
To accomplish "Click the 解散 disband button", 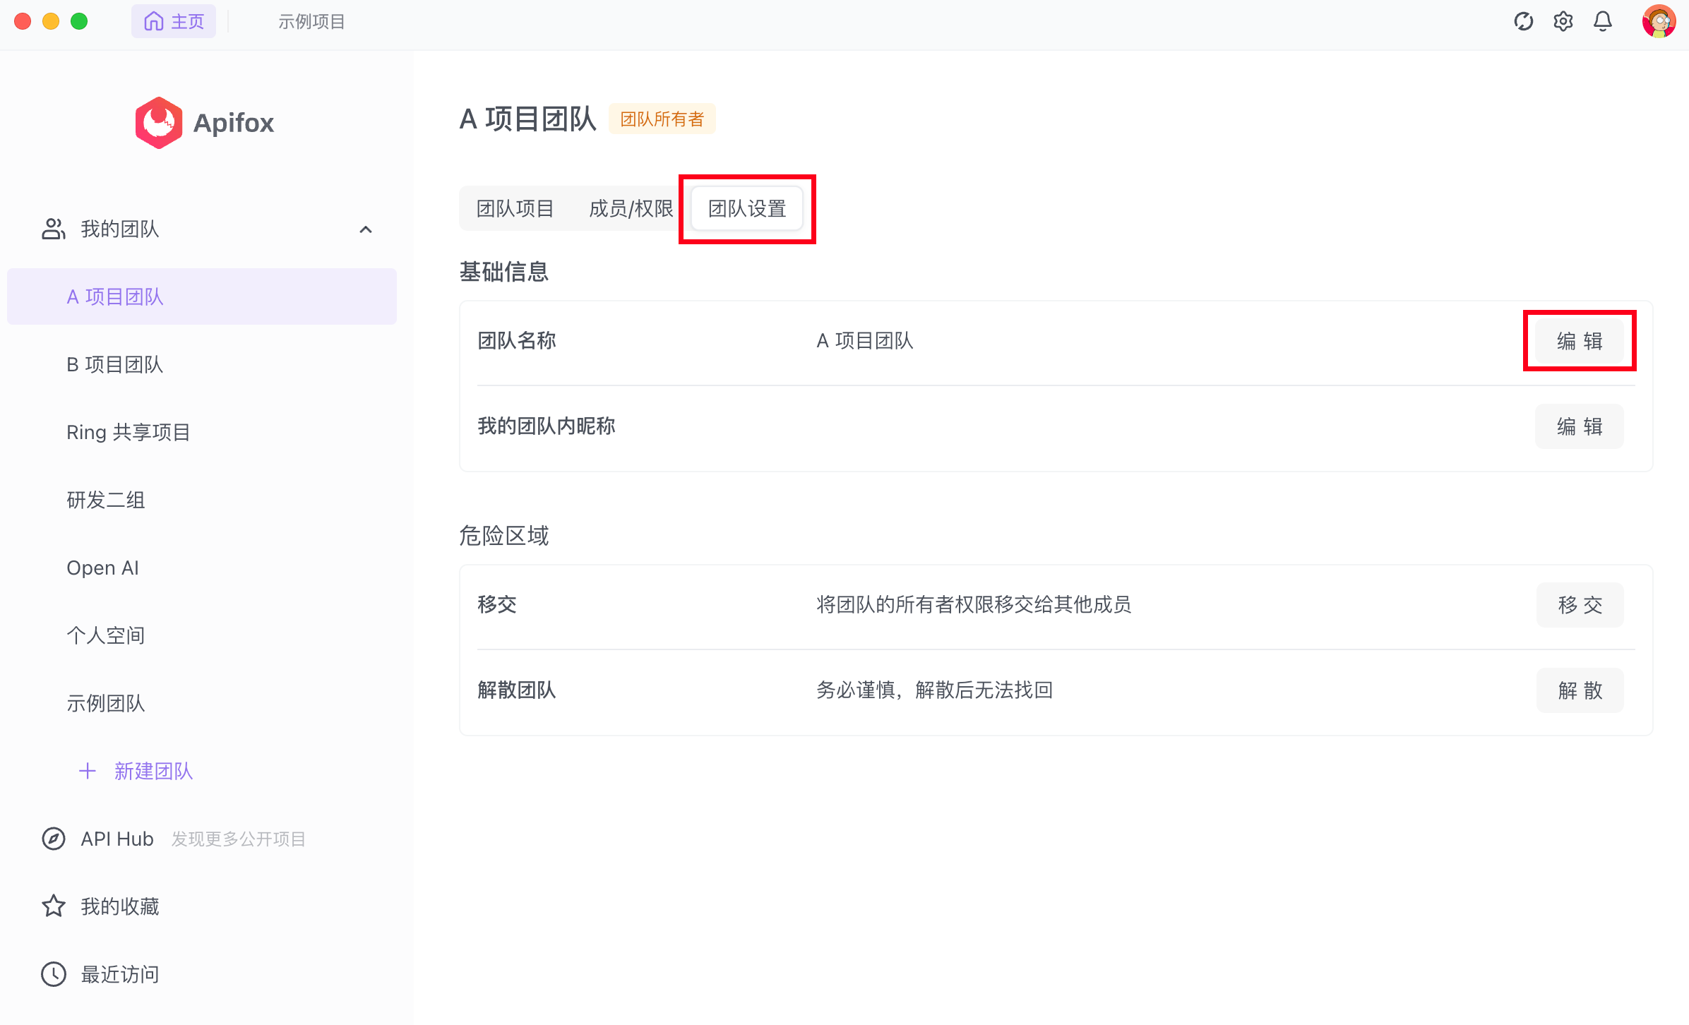I will click(x=1579, y=690).
